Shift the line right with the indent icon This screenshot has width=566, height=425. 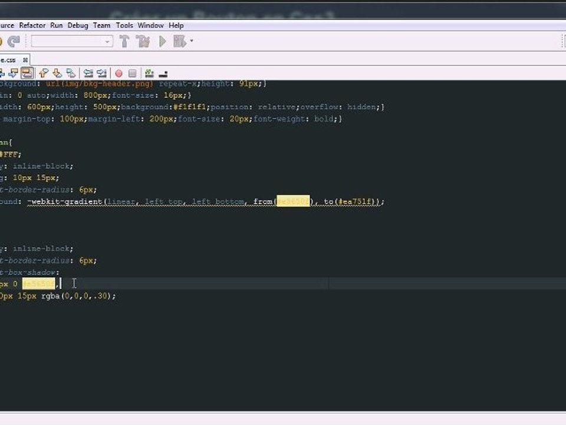coord(102,73)
